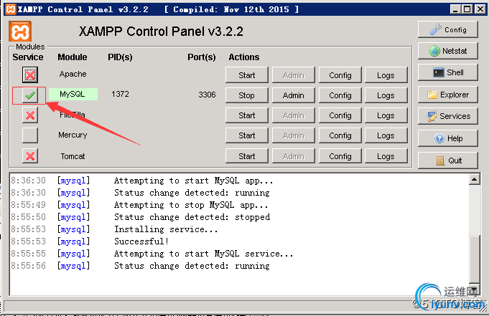Open Netstat globe button

point(448,51)
